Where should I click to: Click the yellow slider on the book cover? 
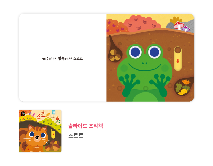tap(53, 133)
